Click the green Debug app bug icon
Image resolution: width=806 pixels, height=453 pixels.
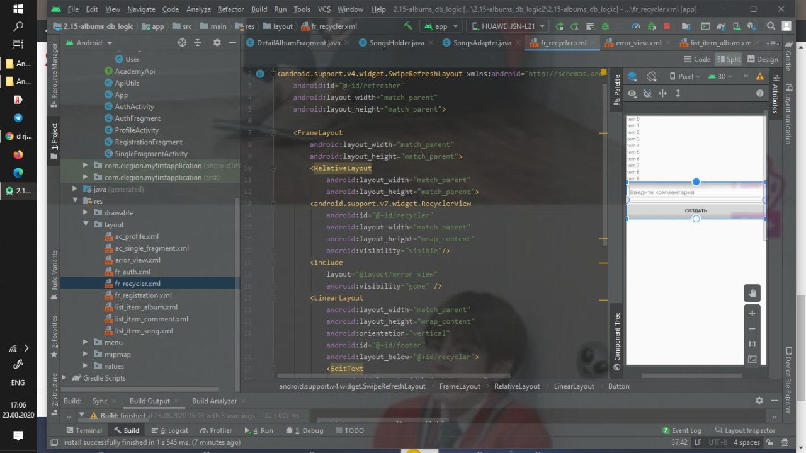(x=604, y=26)
